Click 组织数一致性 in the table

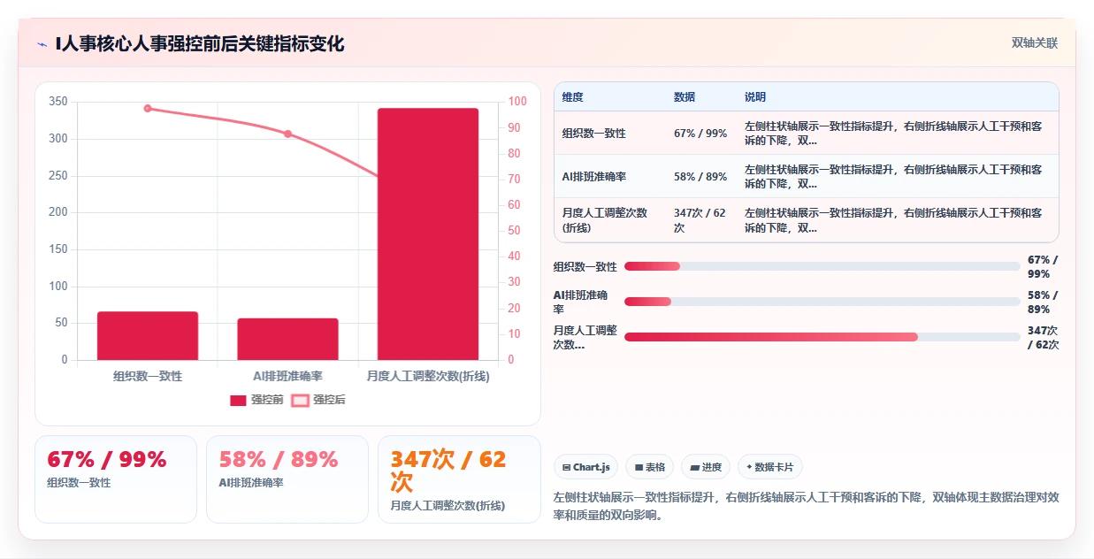[594, 134]
